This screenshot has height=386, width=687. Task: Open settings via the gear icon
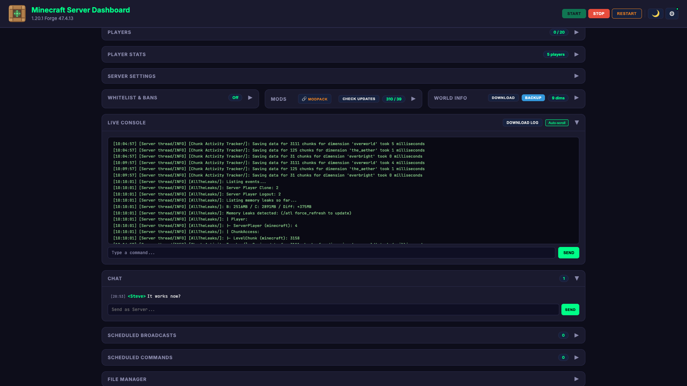click(x=672, y=14)
